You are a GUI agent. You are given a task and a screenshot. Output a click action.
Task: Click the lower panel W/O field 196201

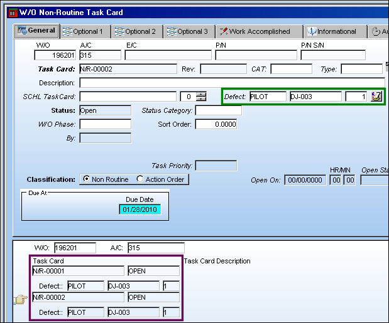[75, 248]
